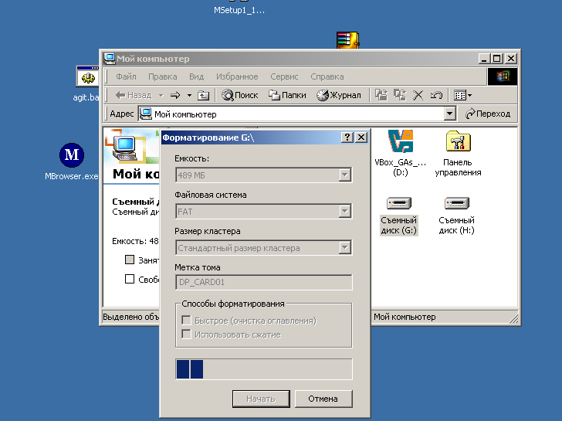
Task: Click the large Мой компьютер panel image
Action: pyautogui.click(x=131, y=146)
